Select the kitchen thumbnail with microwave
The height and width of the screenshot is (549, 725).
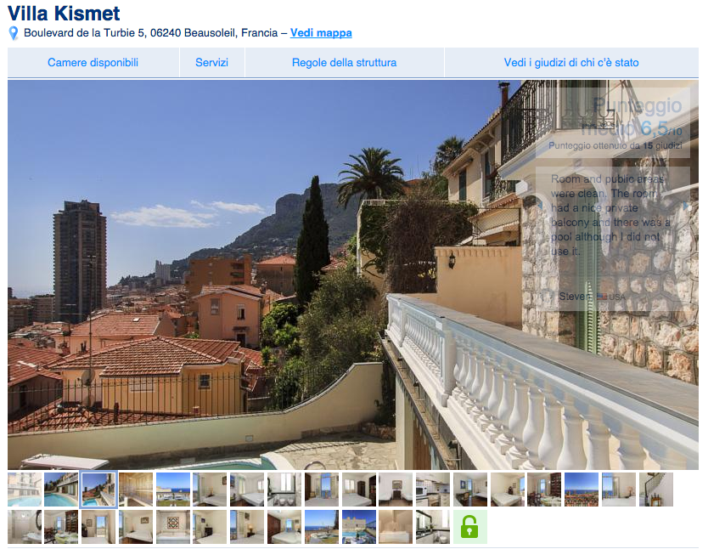[433, 490]
